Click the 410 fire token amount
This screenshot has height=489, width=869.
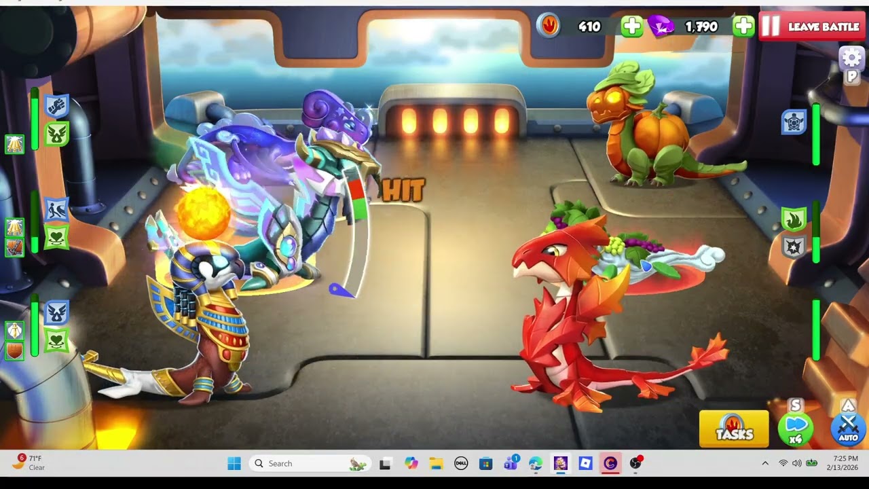click(x=589, y=26)
